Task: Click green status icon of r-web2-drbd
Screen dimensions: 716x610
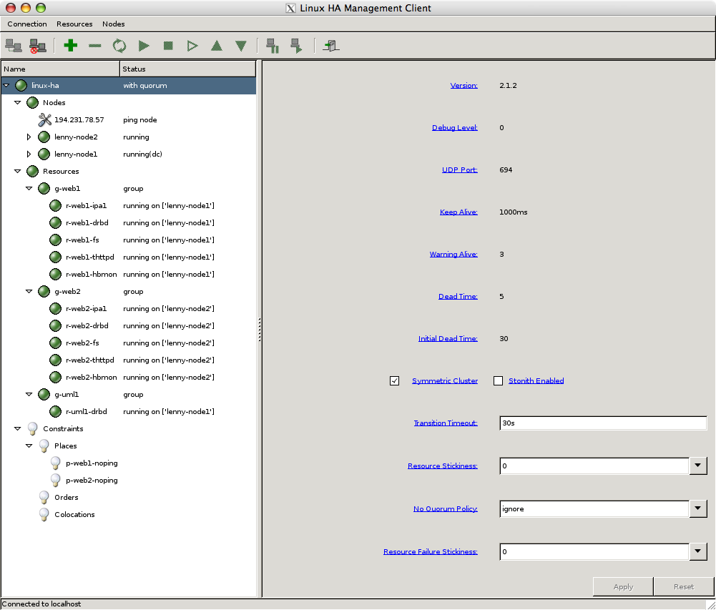Action: pyautogui.click(x=55, y=325)
